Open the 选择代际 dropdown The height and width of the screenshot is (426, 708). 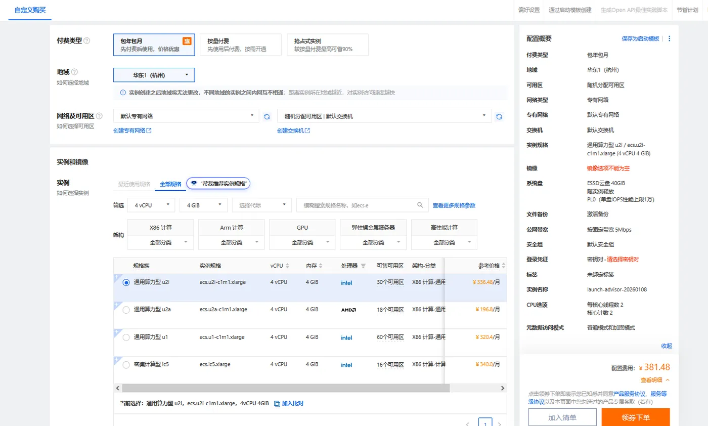262,205
